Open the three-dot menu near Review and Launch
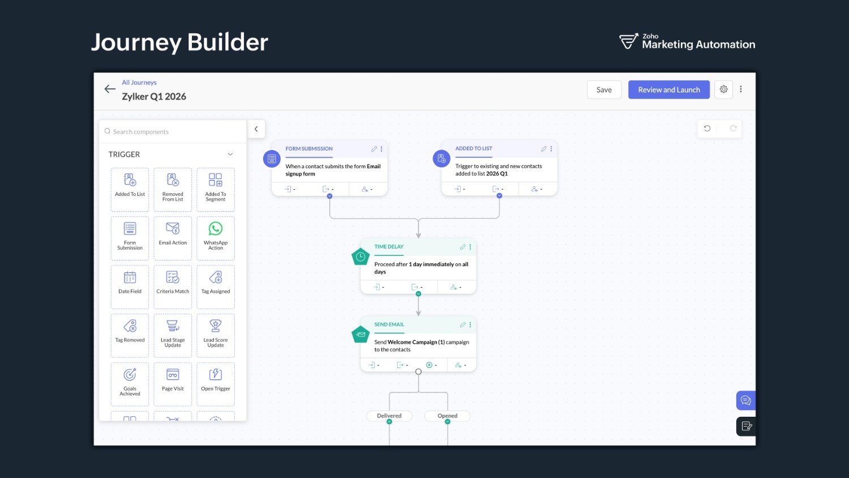Image resolution: width=849 pixels, height=478 pixels. point(741,89)
